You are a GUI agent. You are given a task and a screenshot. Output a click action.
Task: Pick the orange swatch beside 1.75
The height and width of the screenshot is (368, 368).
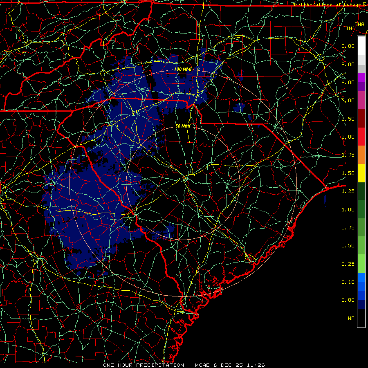click(x=361, y=155)
